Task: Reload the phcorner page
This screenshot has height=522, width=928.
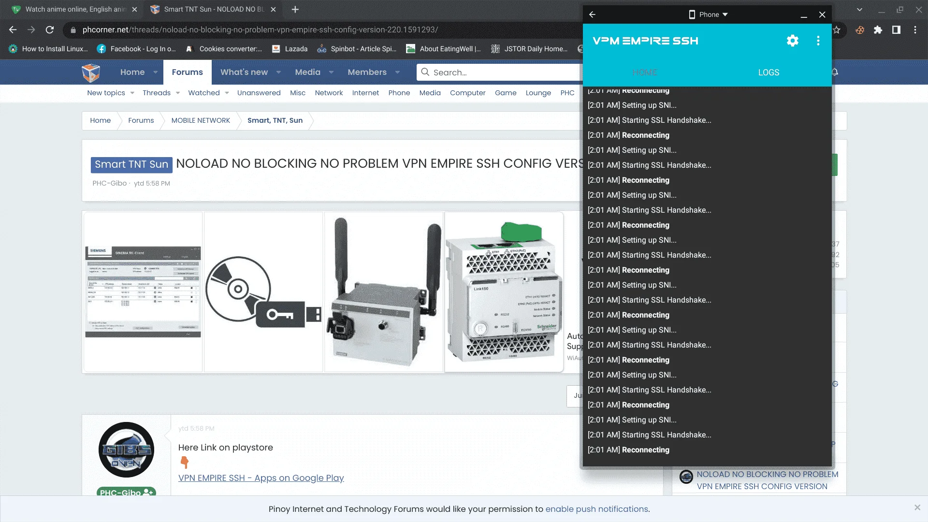Action: pyautogui.click(x=50, y=30)
